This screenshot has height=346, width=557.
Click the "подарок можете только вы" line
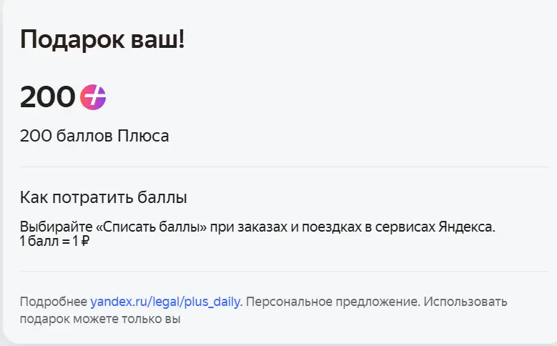(100, 319)
